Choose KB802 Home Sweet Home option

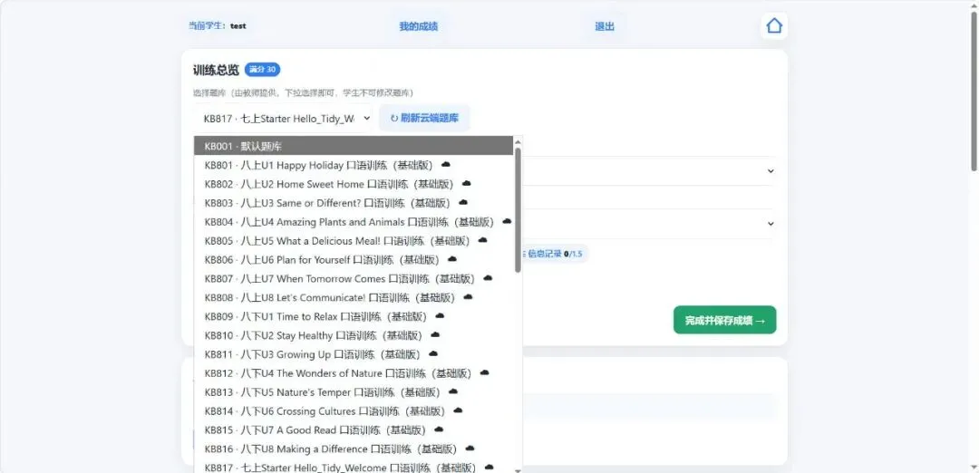point(354,184)
